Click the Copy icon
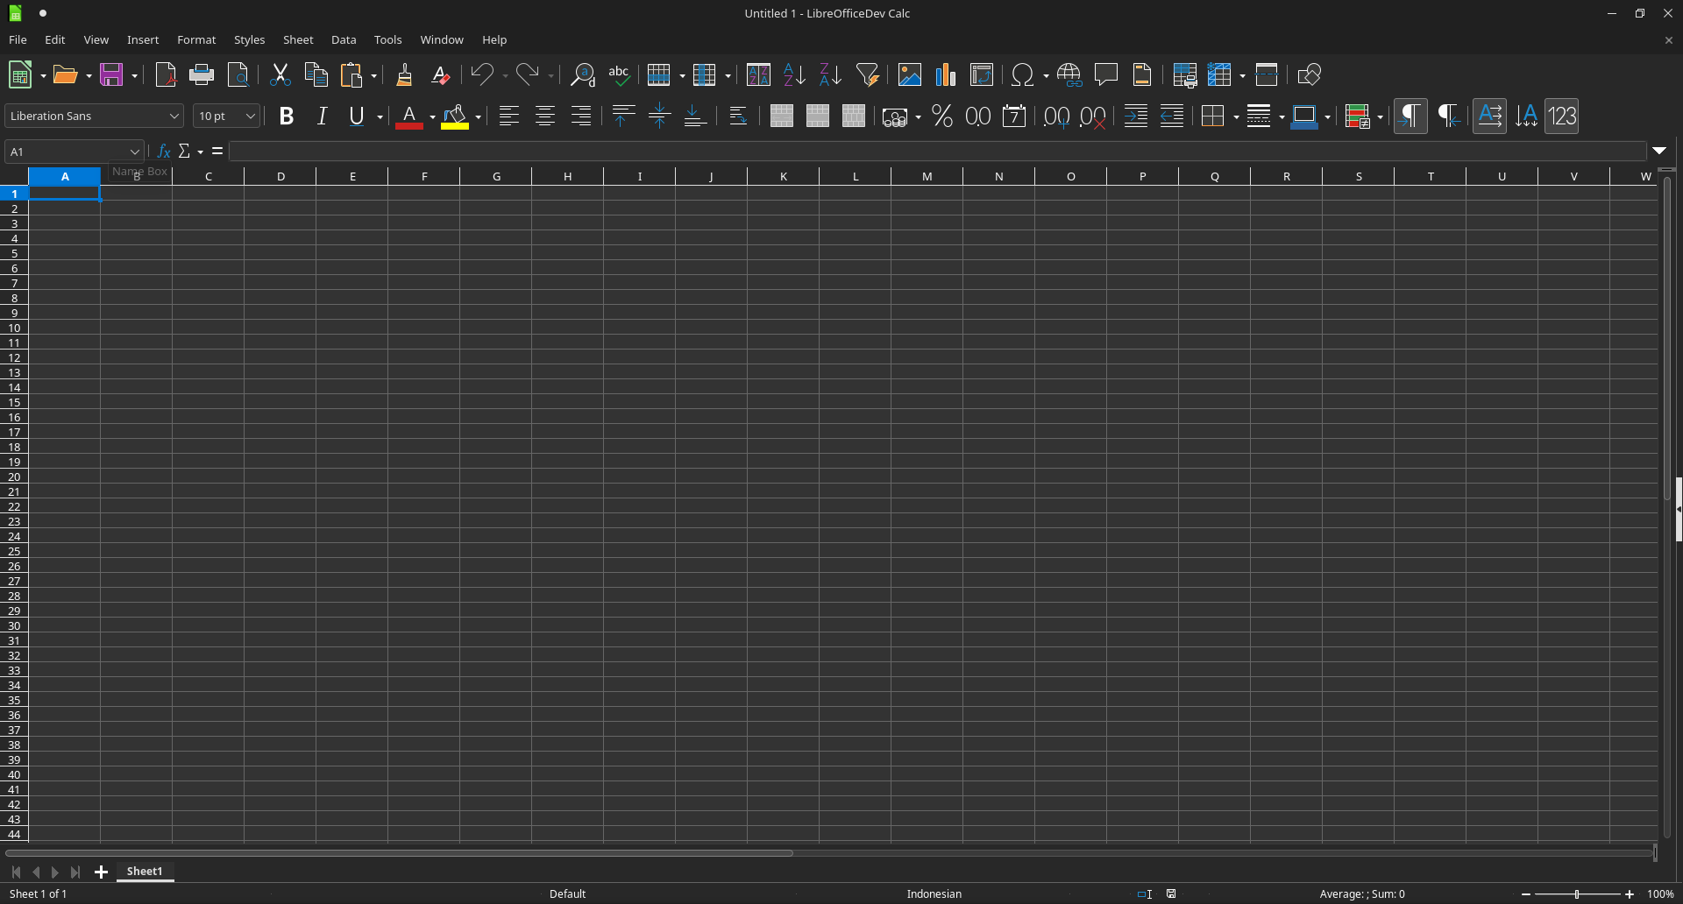This screenshot has width=1683, height=904. [x=316, y=74]
